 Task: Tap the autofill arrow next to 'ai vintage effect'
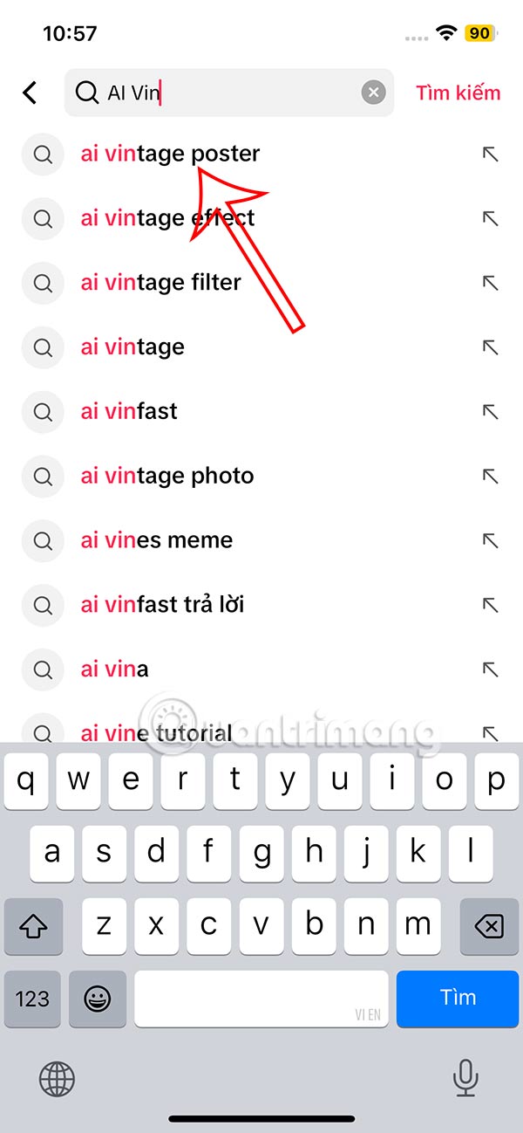(491, 219)
